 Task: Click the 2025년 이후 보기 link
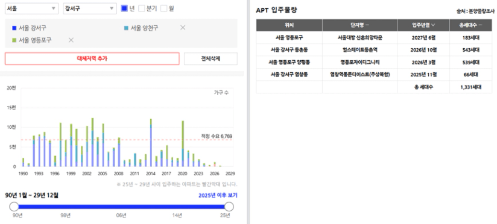coord(218,195)
